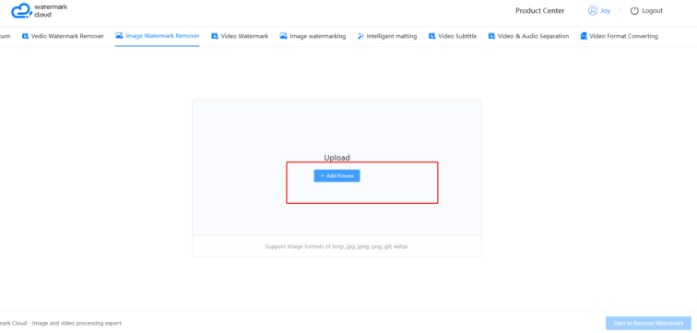Viewport: 697px width, 333px height.
Task: Click the Image Watermark Remover tab icon
Action: click(119, 36)
